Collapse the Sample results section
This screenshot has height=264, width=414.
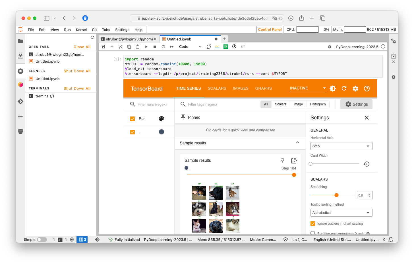click(x=297, y=143)
